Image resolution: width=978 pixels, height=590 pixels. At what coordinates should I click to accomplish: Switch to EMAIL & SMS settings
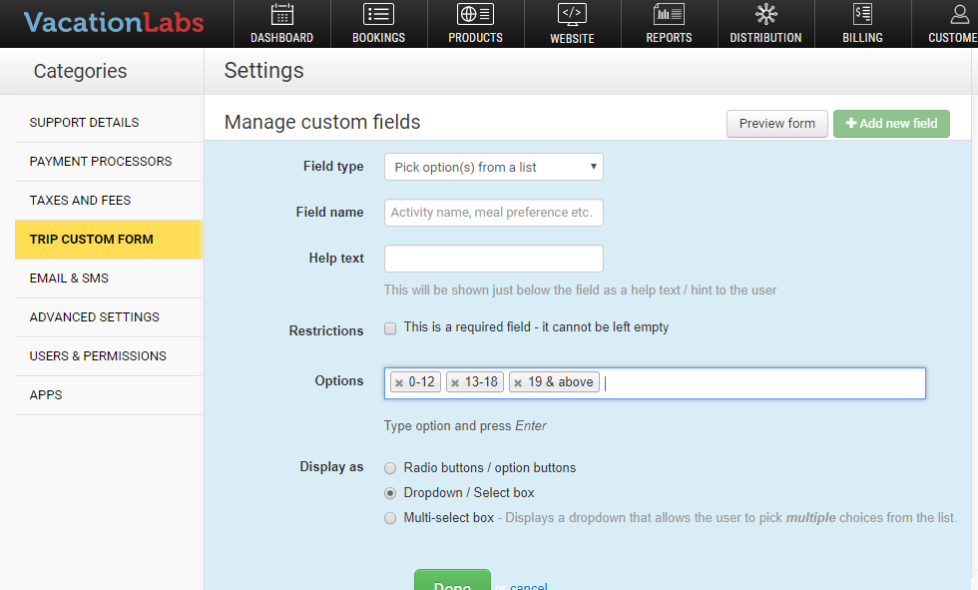(x=68, y=278)
